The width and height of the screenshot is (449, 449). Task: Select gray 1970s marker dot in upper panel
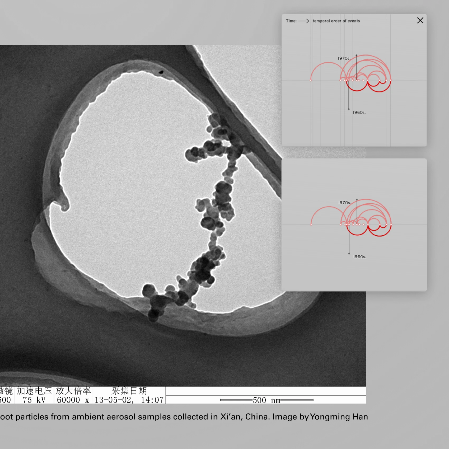356,55
